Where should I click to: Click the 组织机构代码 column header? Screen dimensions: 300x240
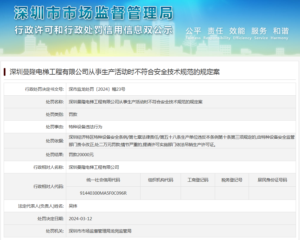(x=161, y=180)
